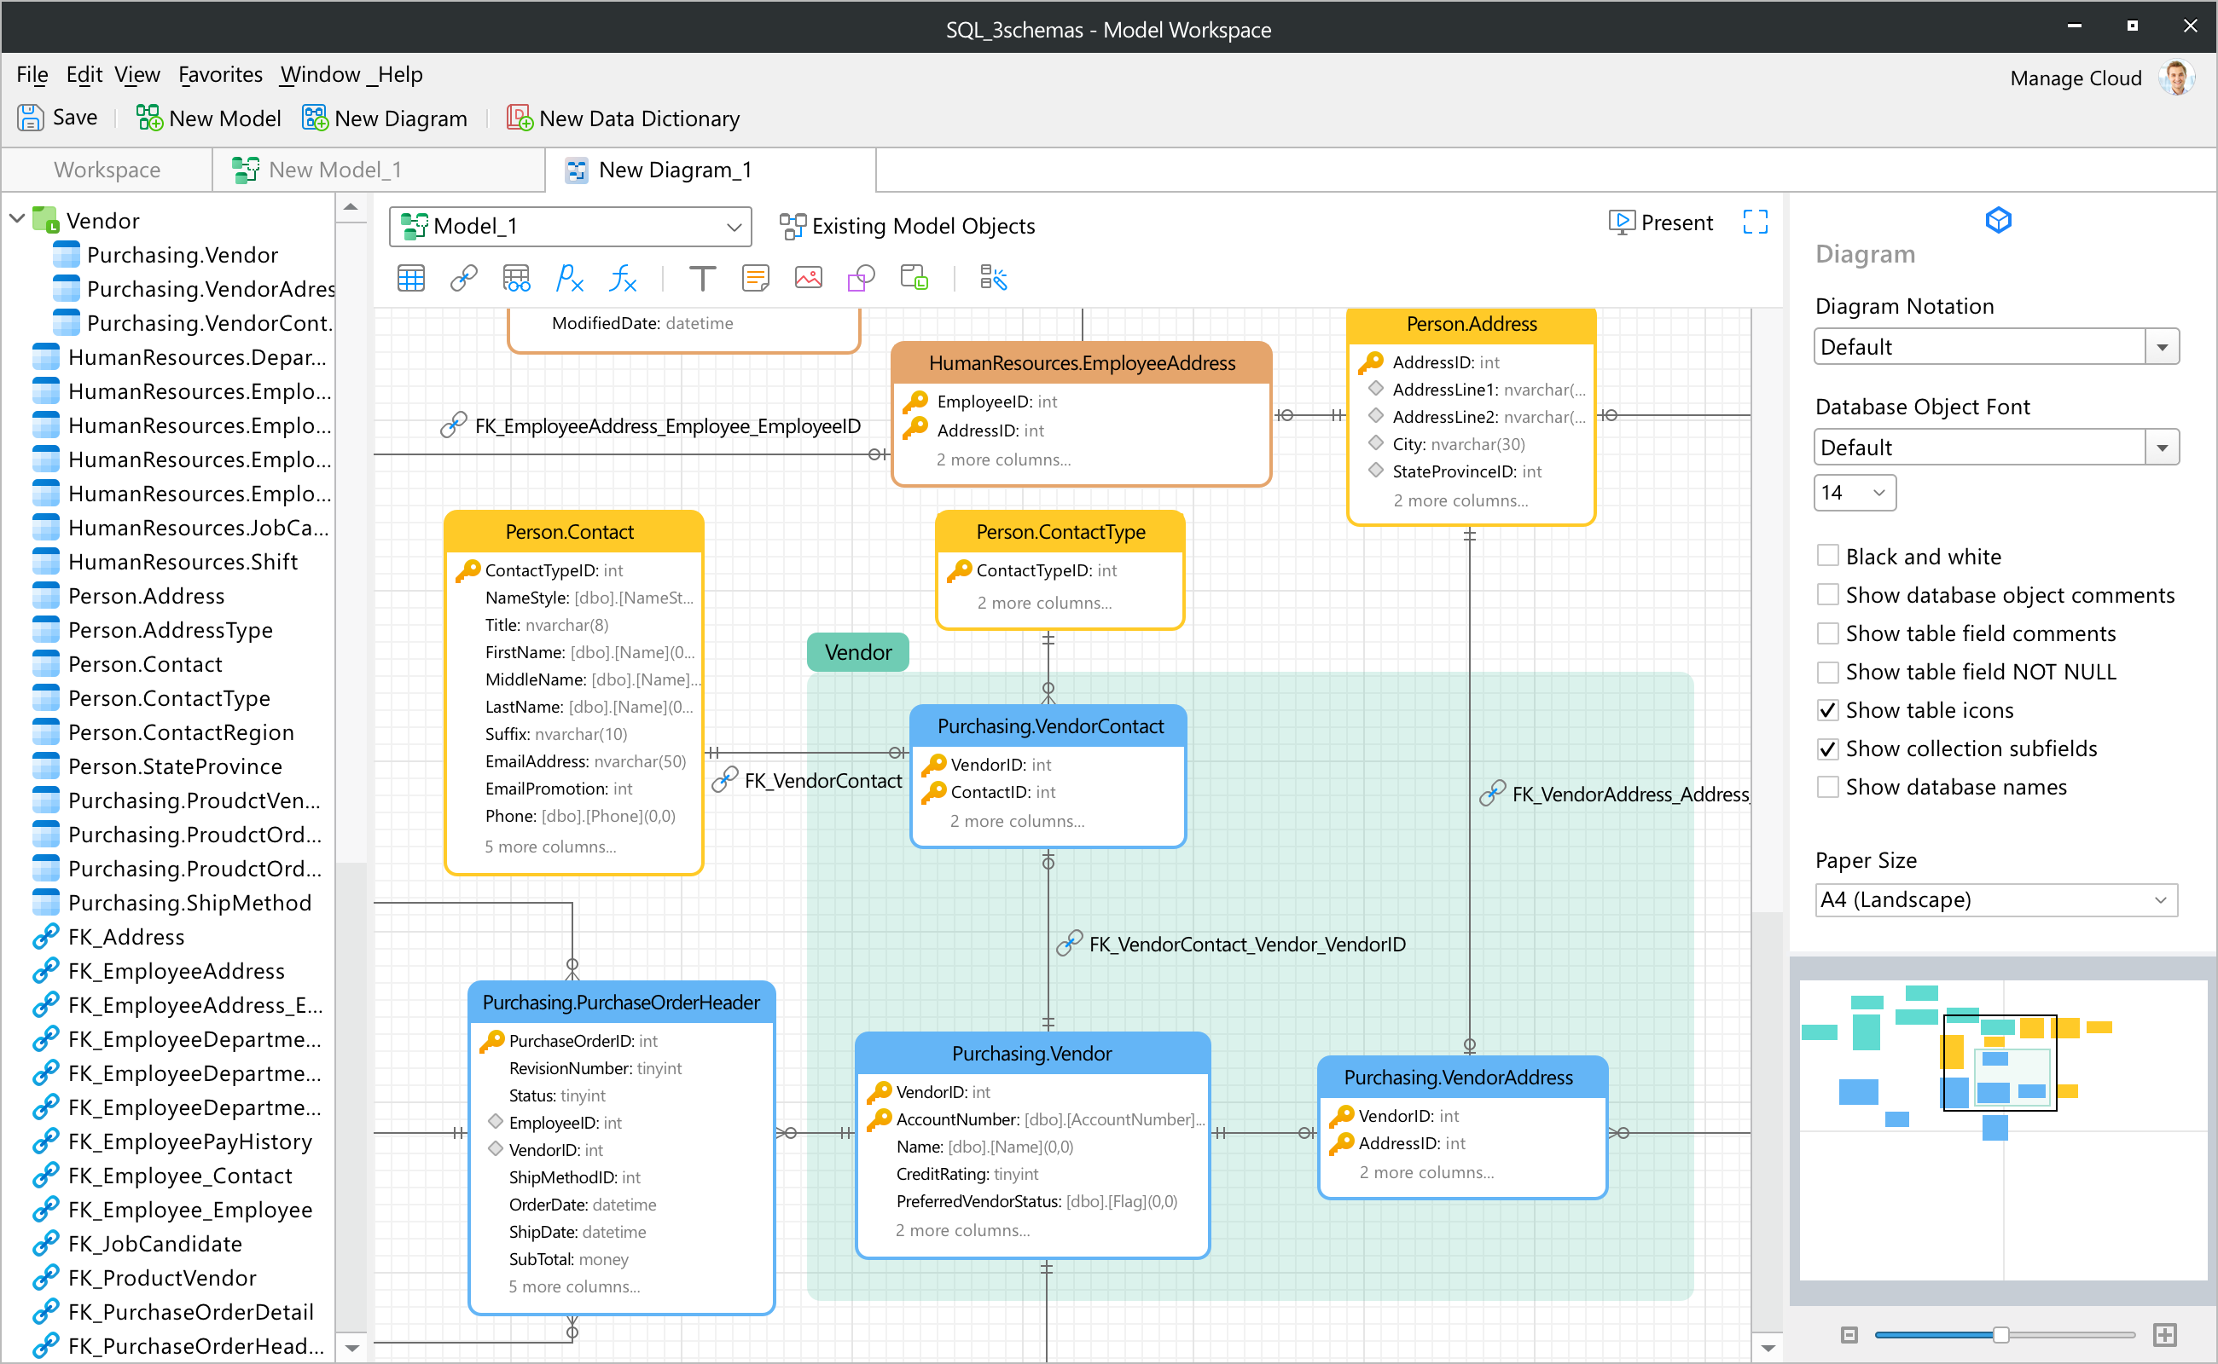Select the procedure (Px) tool

tap(570, 279)
